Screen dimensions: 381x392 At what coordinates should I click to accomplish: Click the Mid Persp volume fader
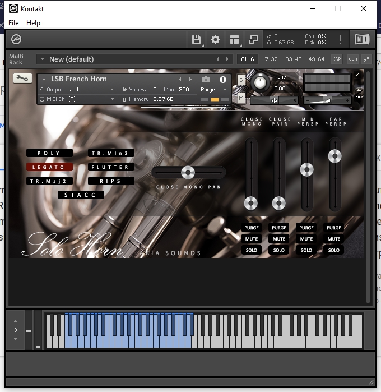tap(307, 170)
